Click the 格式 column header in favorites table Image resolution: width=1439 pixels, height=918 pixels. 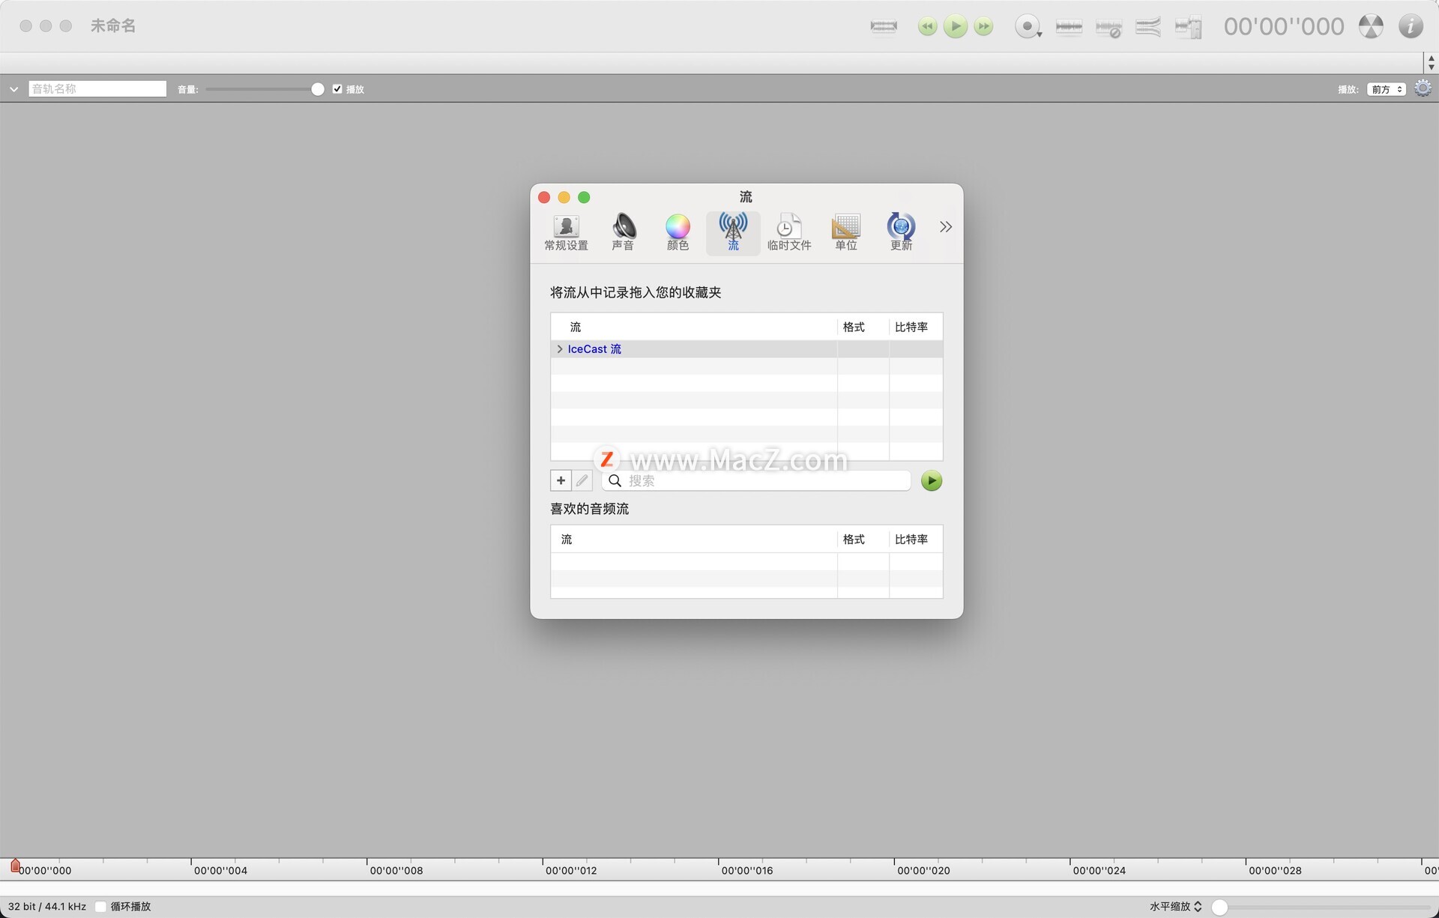(x=863, y=539)
